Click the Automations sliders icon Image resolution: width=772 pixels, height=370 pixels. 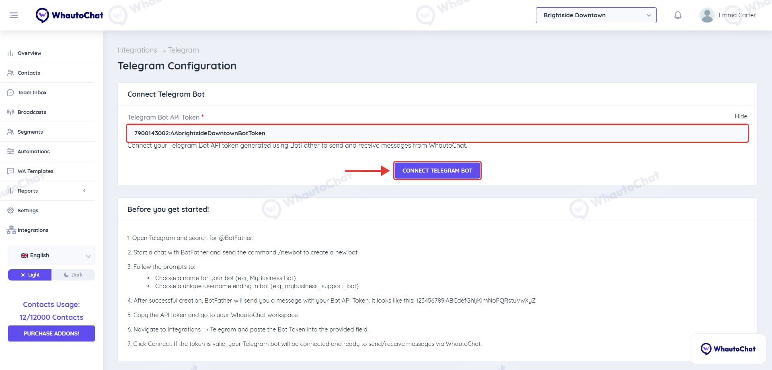click(x=10, y=151)
